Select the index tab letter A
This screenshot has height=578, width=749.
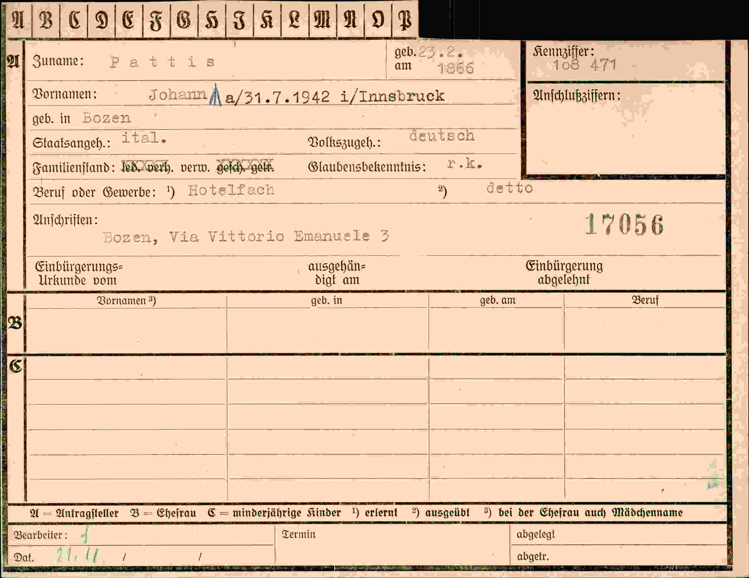point(18,20)
